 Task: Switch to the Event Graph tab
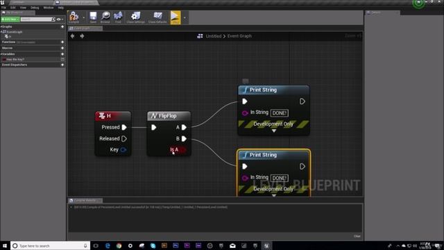(85, 28)
